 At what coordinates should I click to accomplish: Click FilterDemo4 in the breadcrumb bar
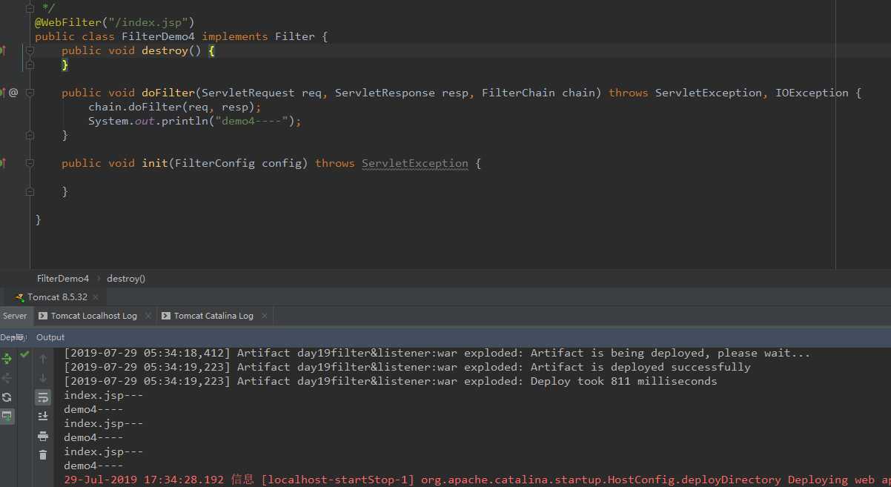click(63, 279)
